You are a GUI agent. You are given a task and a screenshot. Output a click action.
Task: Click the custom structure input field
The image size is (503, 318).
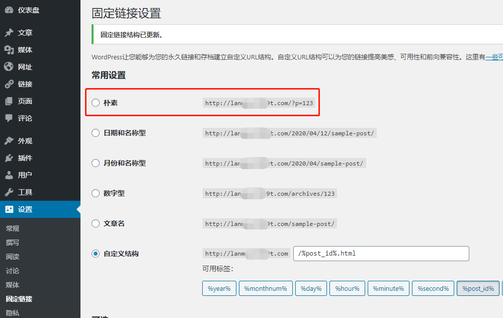[381, 254]
